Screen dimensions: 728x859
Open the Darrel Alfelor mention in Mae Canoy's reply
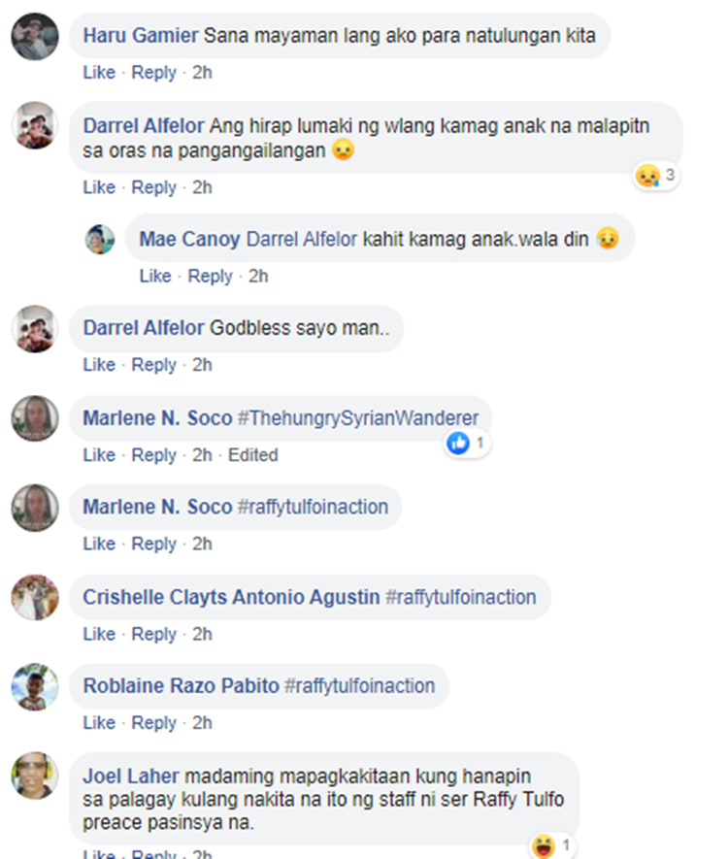pos(302,240)
